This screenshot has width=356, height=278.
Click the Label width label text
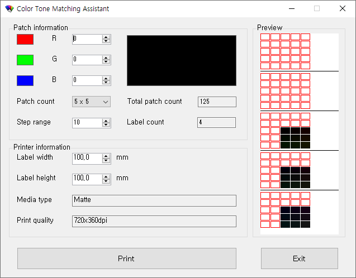pos(35,157)
